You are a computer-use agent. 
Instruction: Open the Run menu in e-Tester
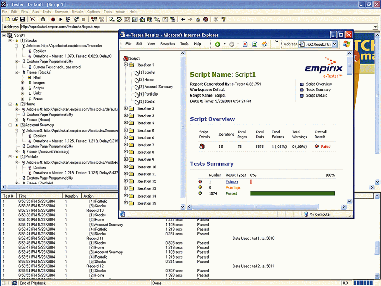tap(35, 12)
